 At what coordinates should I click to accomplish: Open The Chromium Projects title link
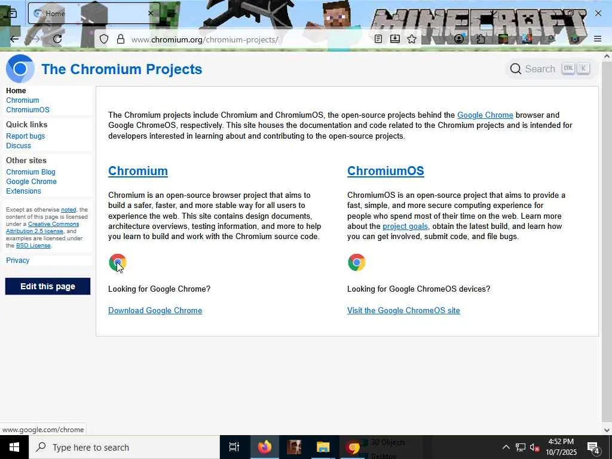(x=122, y=69)
